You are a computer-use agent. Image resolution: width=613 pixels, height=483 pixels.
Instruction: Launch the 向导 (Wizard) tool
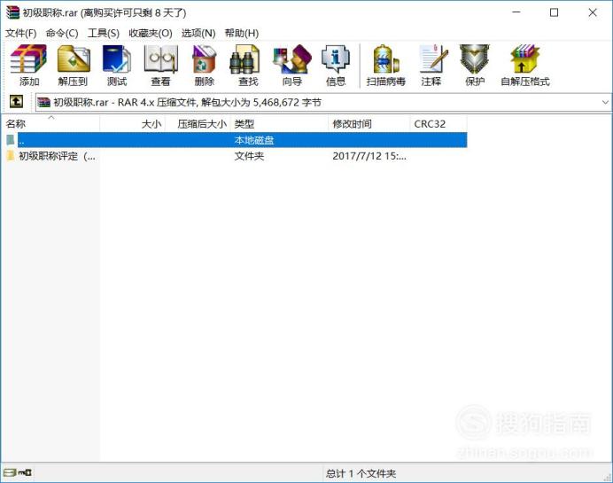292,66
